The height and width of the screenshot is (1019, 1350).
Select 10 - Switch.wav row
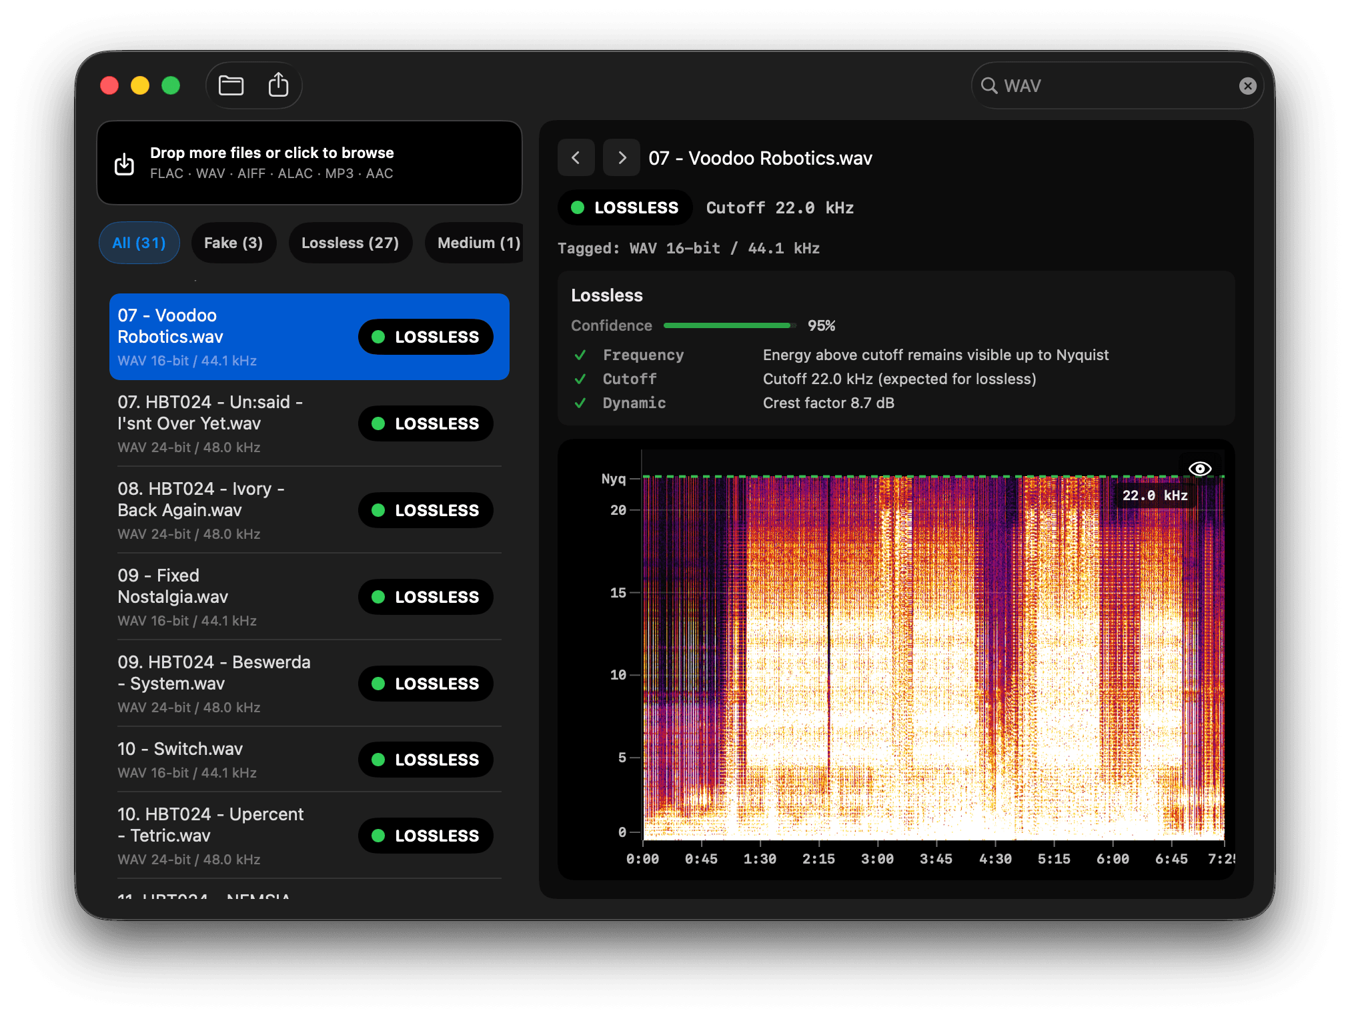click(x=309, y=760)
